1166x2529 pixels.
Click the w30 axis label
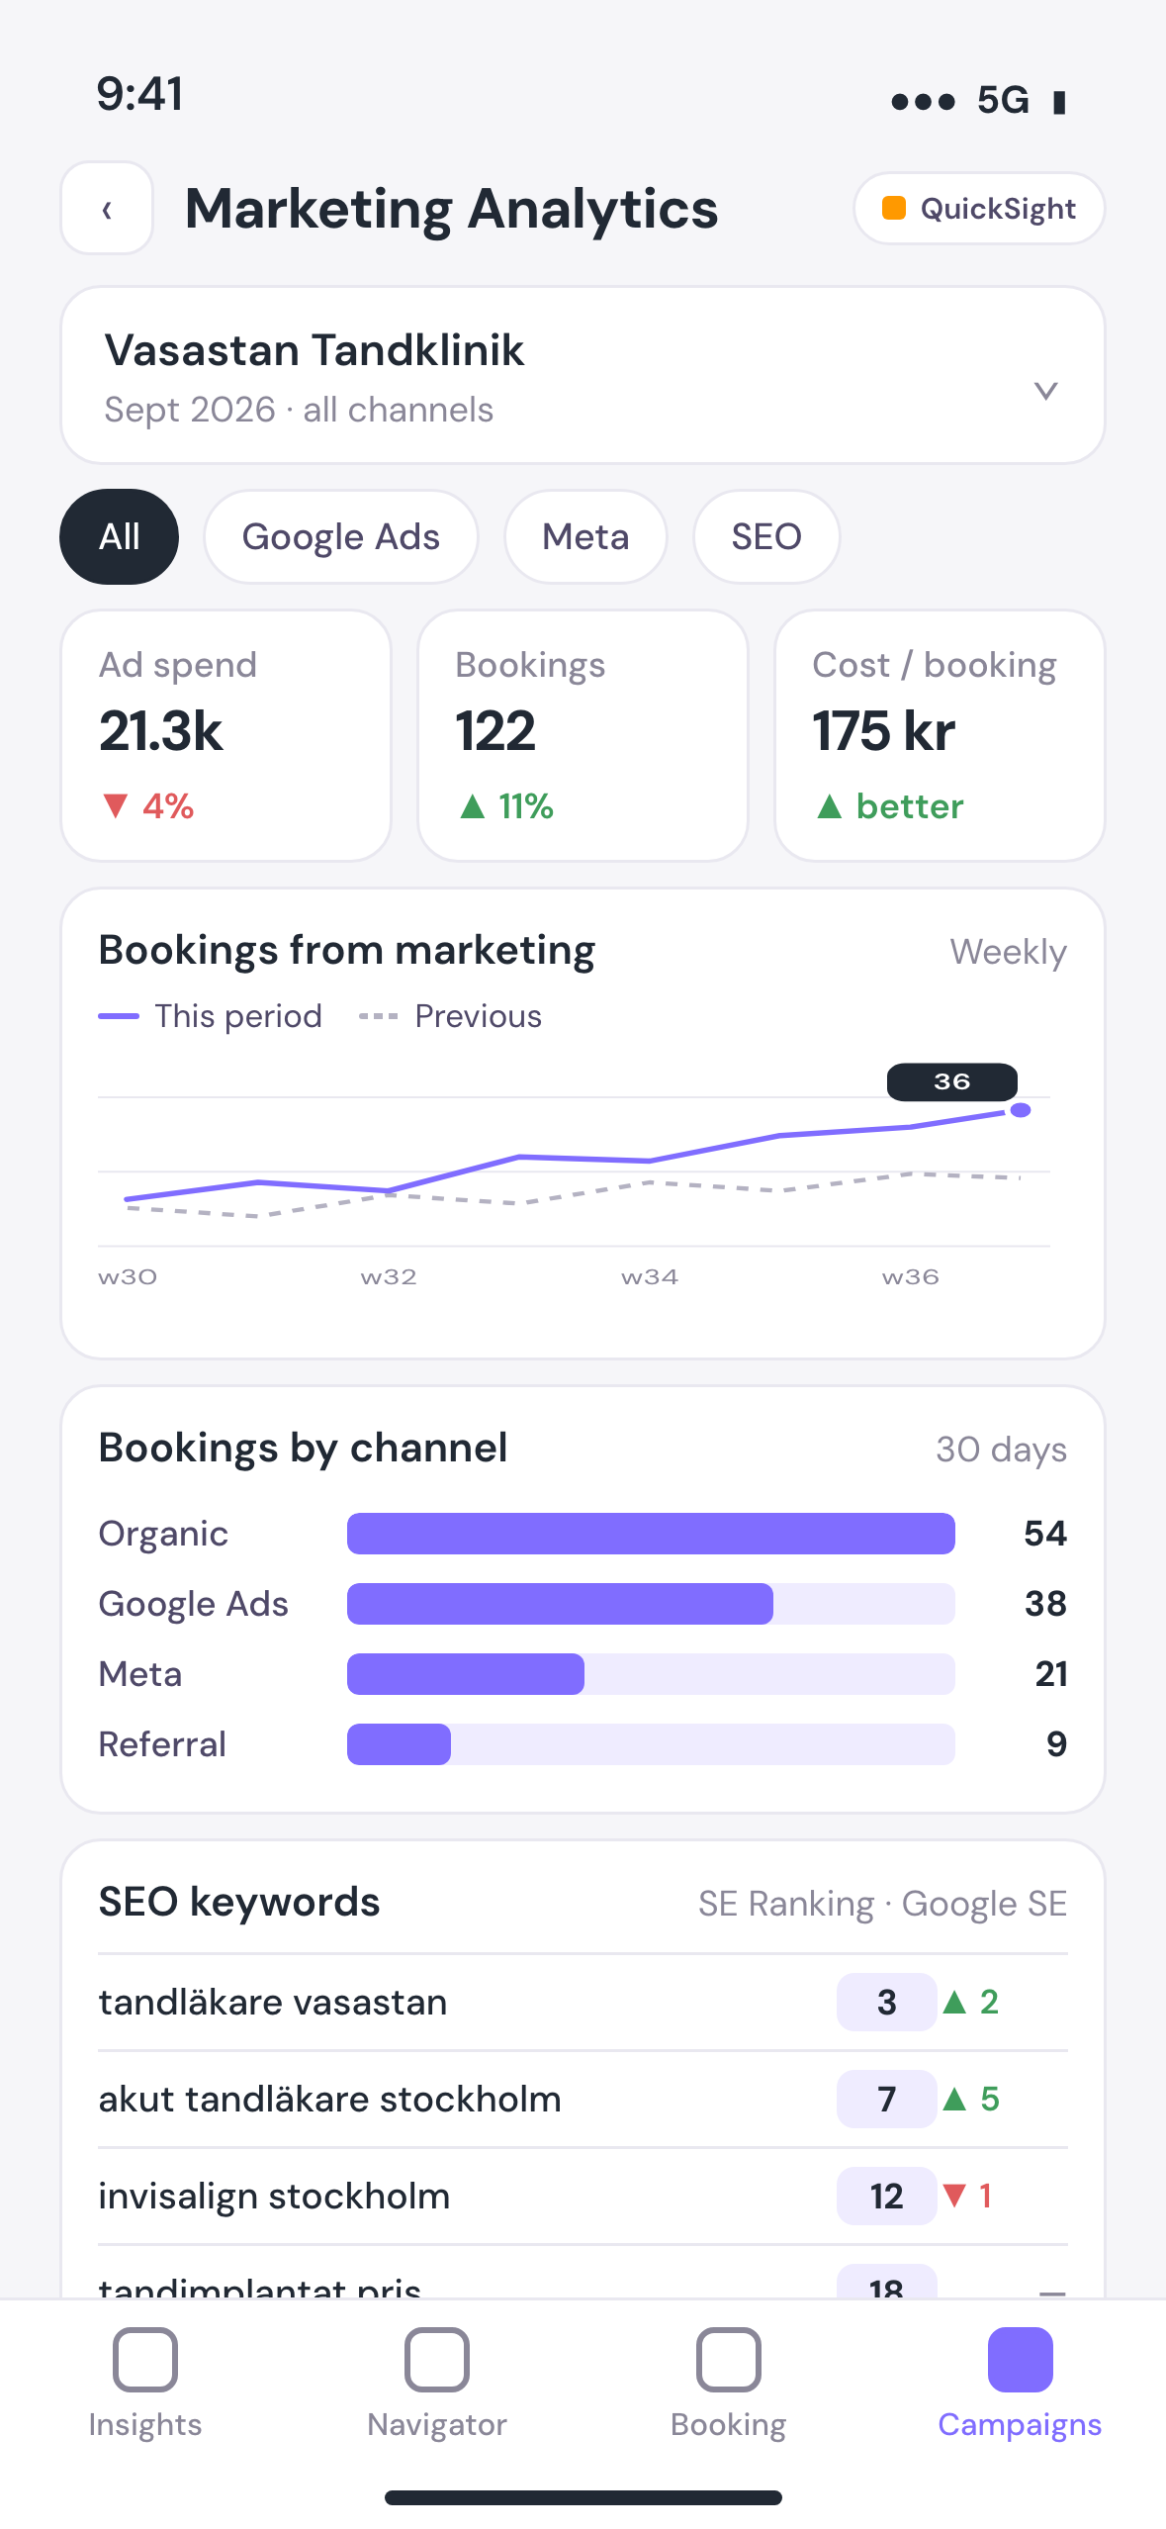[128, 1276]
